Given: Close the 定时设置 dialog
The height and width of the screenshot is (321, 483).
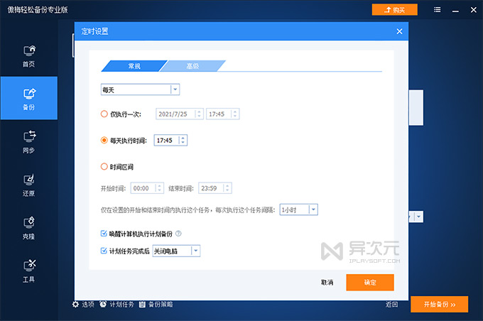Looking at the screenshot, I should point(399,31).
